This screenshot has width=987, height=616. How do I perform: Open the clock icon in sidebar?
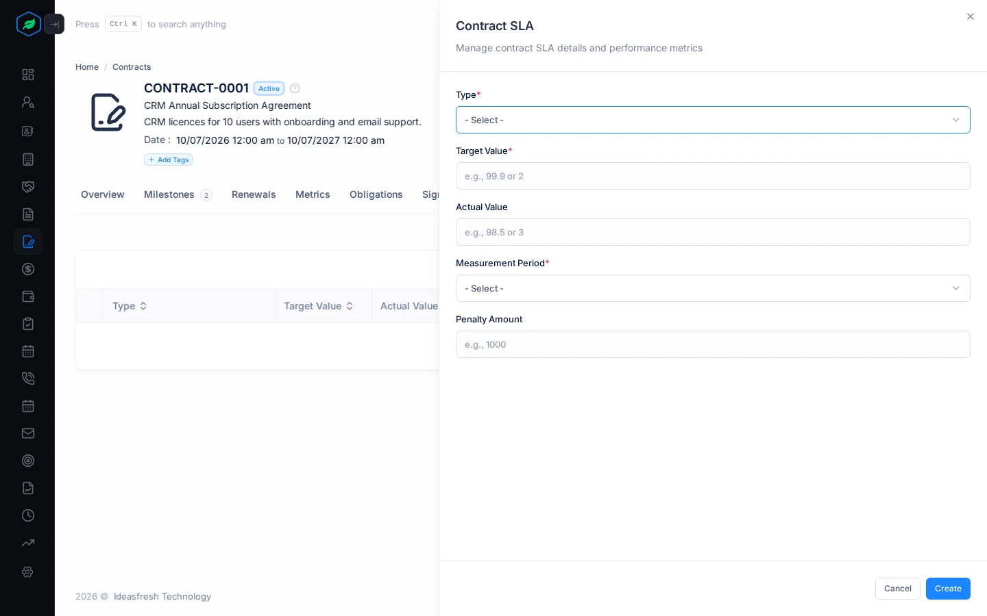pyautogui.click(x=28, y=515)
